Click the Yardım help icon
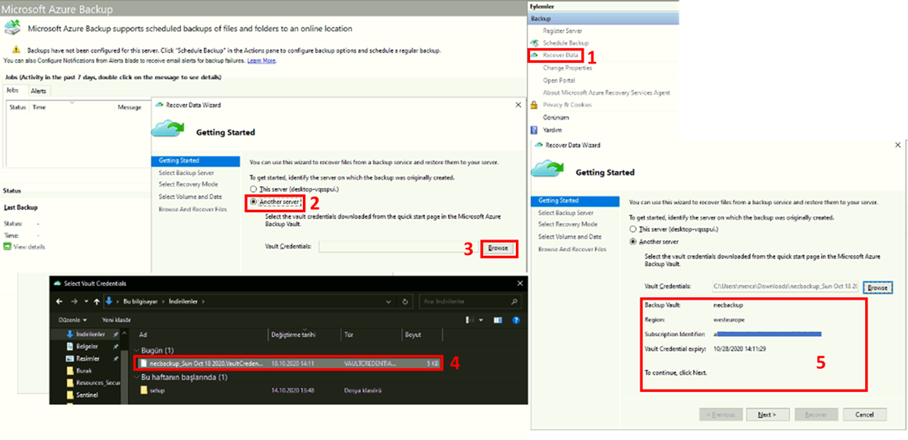The height and width of the screenshot is (440, 908). [535, 130]
